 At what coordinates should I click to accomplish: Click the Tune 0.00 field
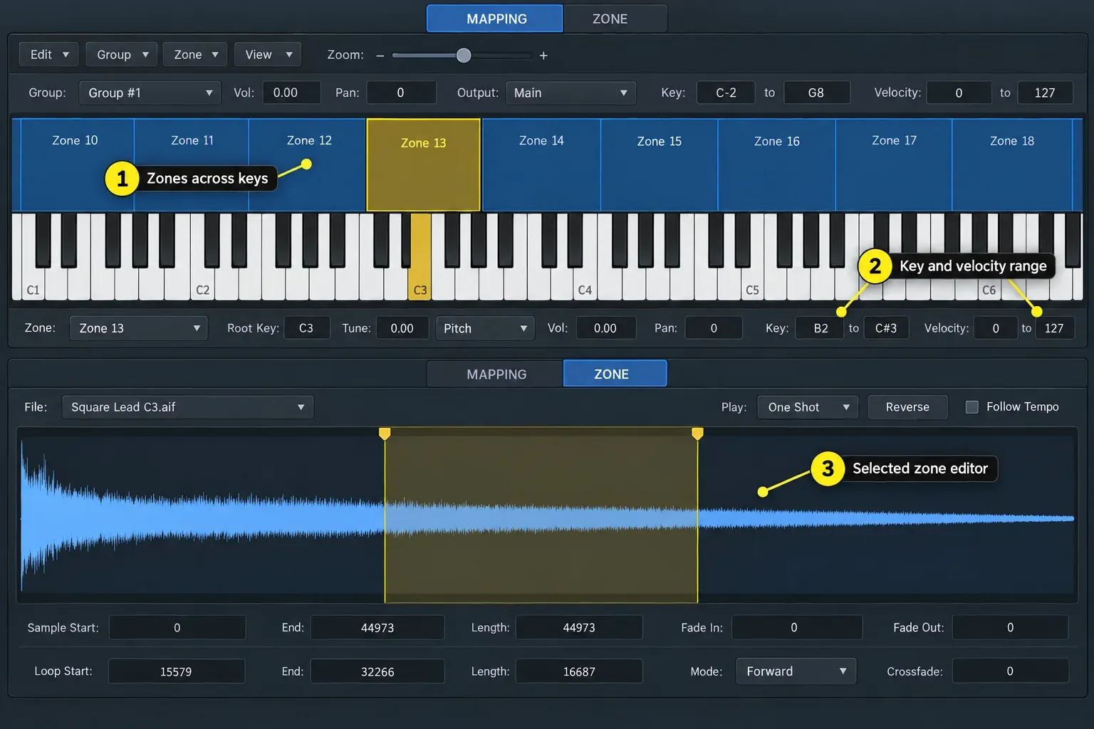coord(402,328)
